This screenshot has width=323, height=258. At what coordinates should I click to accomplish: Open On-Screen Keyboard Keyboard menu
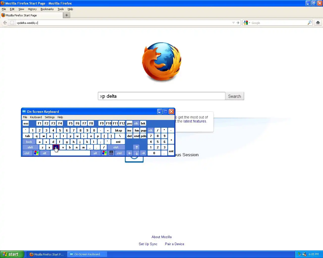(x=36, y=117)
